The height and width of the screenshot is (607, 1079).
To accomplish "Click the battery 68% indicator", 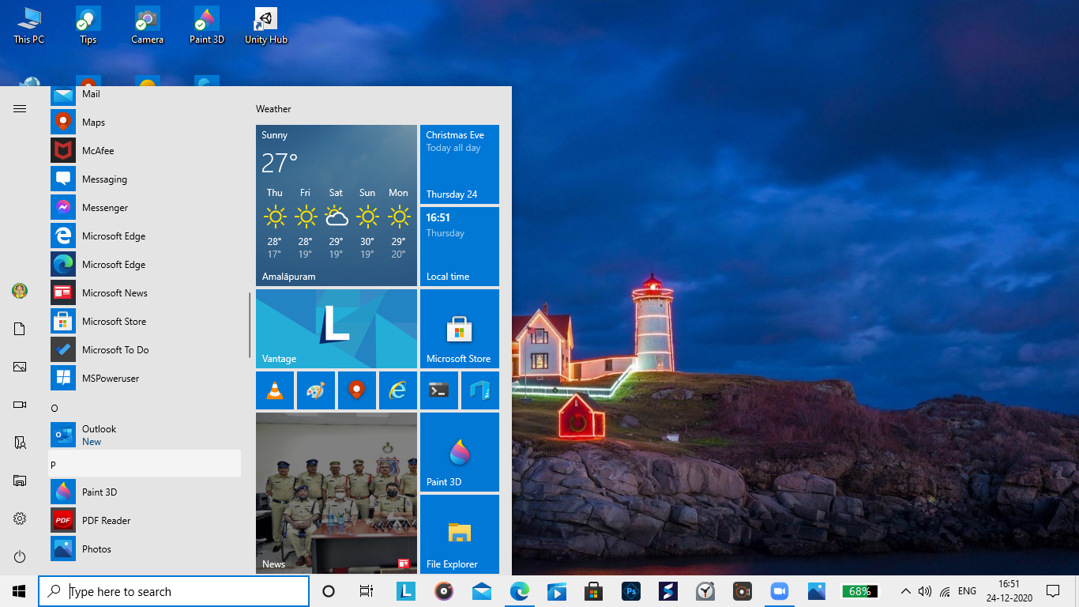I will click(860, 591).
